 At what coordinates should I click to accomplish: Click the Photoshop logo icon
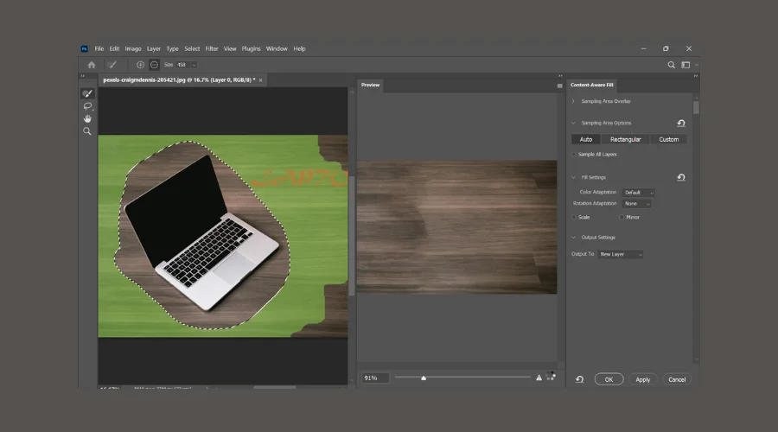click(85, 48)
